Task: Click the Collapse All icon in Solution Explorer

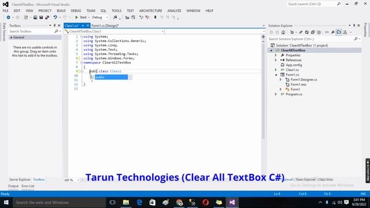Action: point(313,32)
